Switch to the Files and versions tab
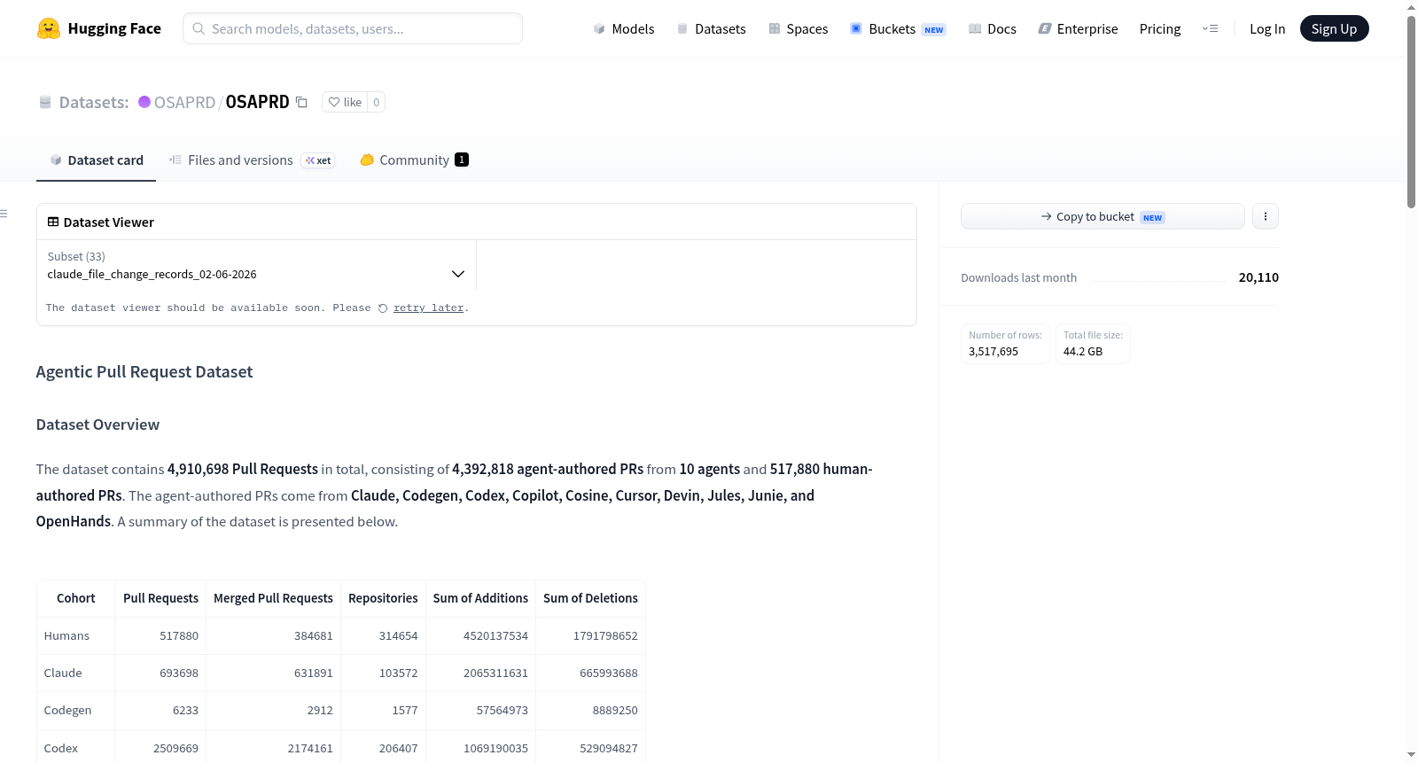This screenshot has width=1418, height=763. point(252,160)
